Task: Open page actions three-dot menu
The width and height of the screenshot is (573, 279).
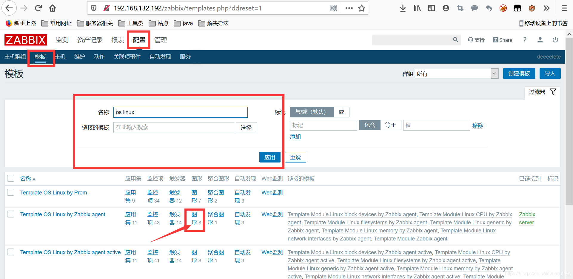Action: point(349,8)
